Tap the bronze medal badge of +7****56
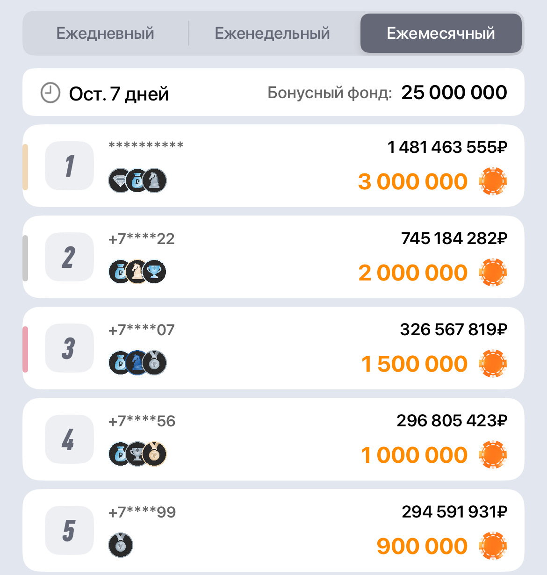Viewport: 547px width, 575px height. click(x=155, y=454)
